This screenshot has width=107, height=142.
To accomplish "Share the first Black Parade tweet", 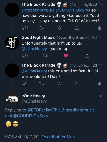I will (x=77, y=28).
